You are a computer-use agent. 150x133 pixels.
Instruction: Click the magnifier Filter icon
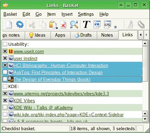click(74, 24)
